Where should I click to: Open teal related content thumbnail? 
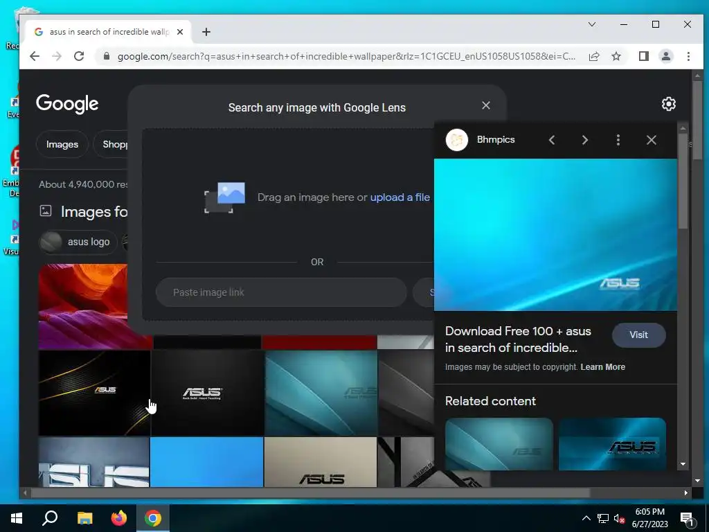(499, 444)
